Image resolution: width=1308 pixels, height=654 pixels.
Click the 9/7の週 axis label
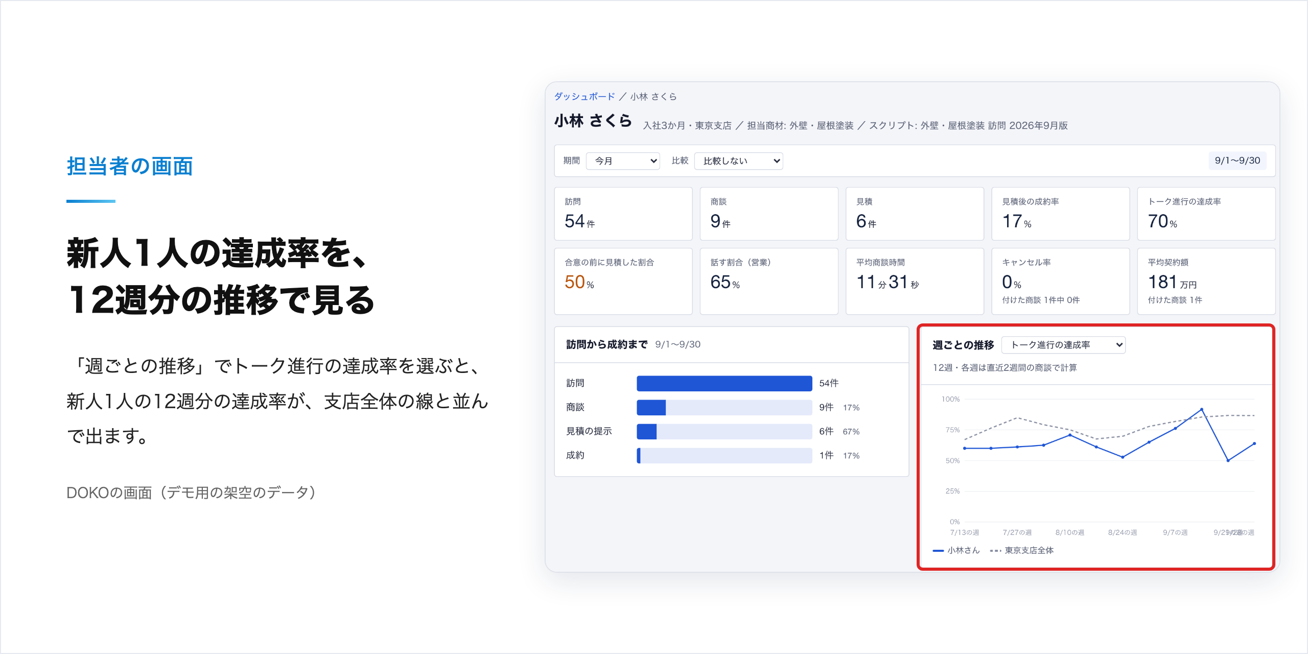1175,532
